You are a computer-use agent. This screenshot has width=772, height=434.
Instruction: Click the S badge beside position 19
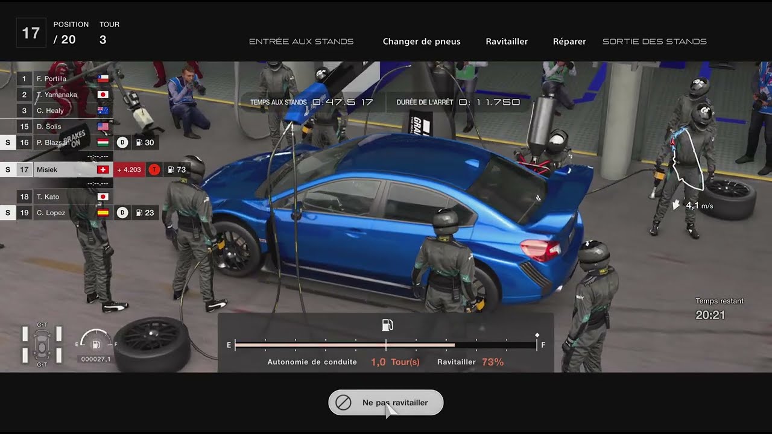pos(8,212)
